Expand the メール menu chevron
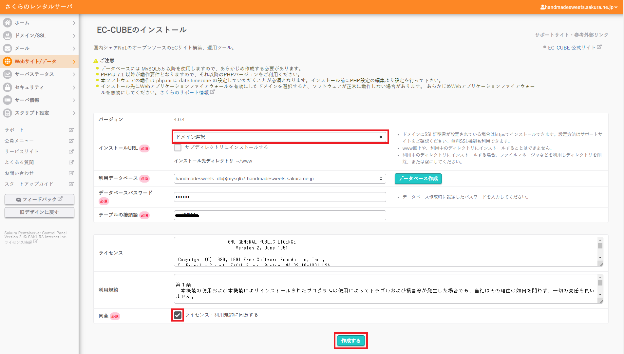Viewport: 624px width, 354px height. (74, 49)
